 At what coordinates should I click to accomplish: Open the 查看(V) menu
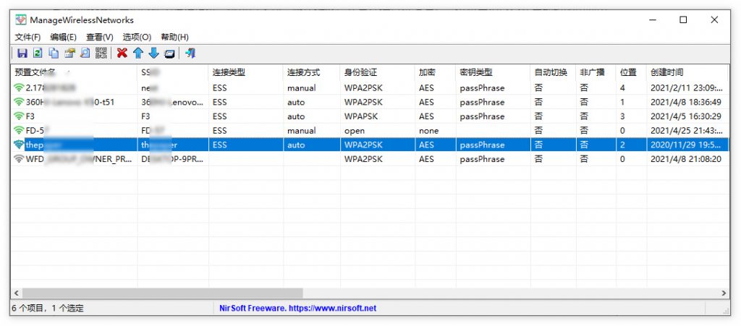[x=100, y=37]
